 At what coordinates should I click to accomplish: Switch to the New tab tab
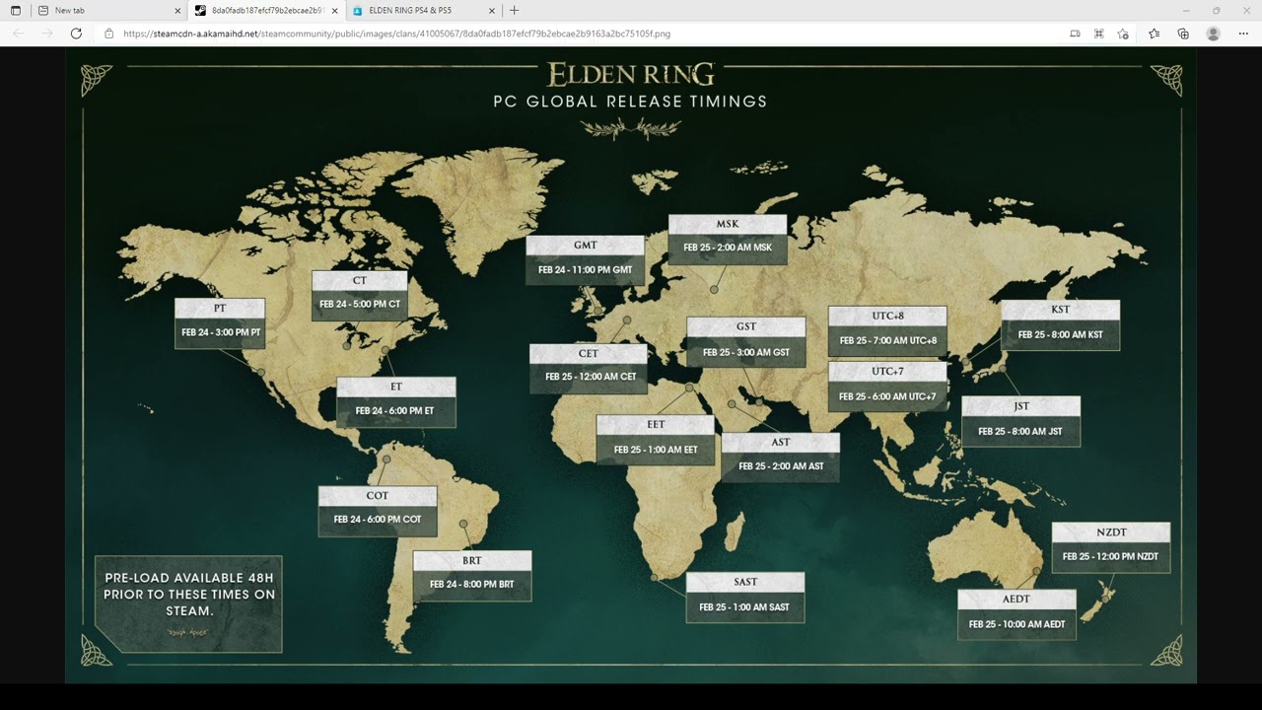(109, 10)
